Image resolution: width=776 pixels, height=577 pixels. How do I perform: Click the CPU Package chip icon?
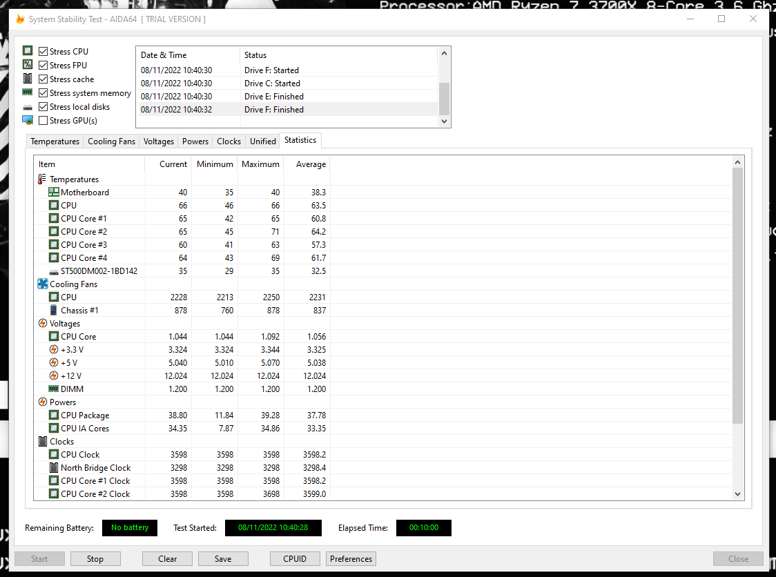(x=53, y=415)
